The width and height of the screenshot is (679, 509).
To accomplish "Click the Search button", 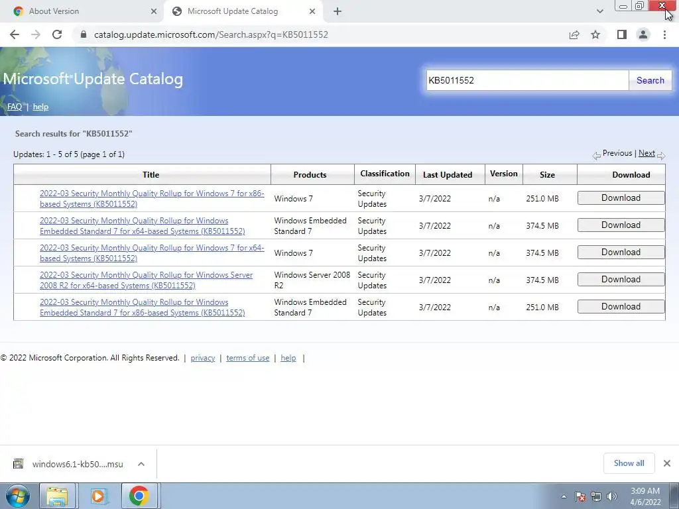I will click(650, 80).
